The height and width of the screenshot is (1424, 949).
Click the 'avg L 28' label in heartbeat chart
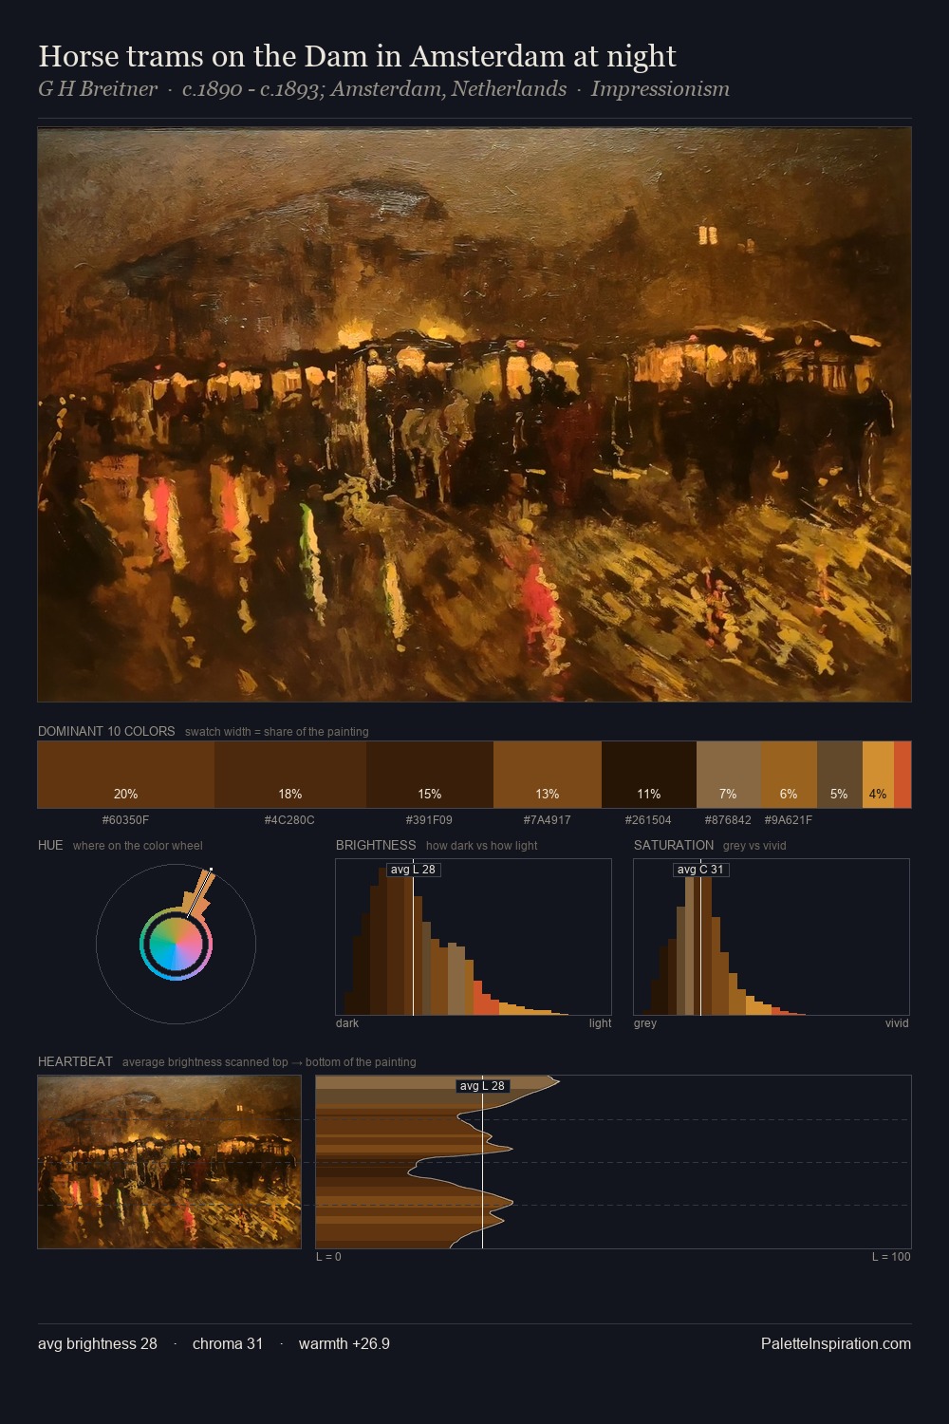[x=482, y=1086]
